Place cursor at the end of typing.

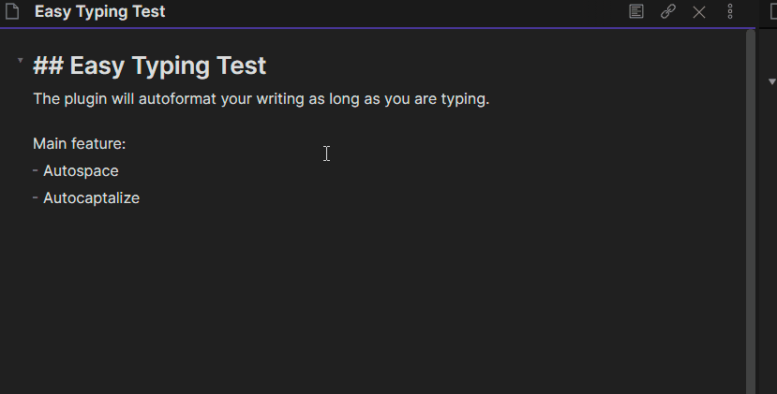point(489,99)
